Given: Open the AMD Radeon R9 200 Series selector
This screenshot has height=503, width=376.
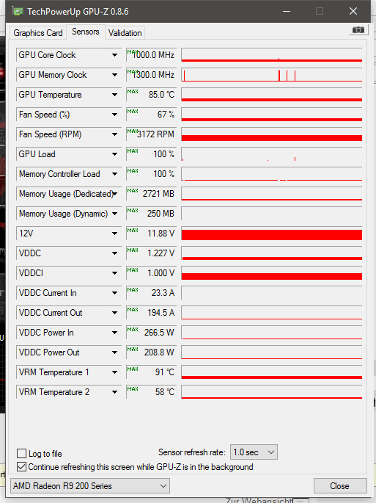Looking at the screenshot, I should [90, 485].
